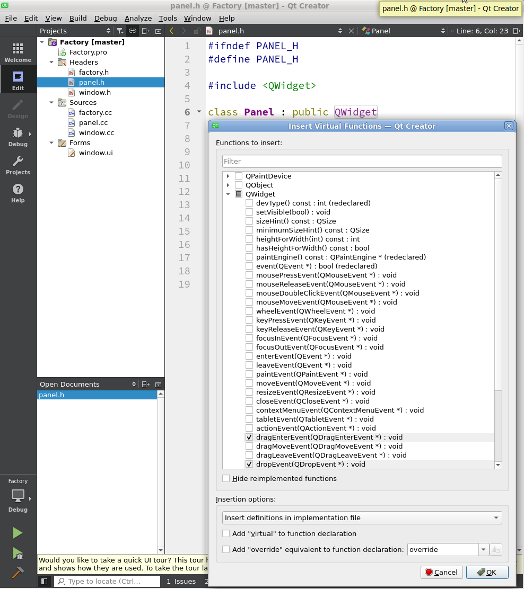This screenshot has height=589, width=524.
Task: Collapse the Headers folder
Action: [x=51, y=62]
